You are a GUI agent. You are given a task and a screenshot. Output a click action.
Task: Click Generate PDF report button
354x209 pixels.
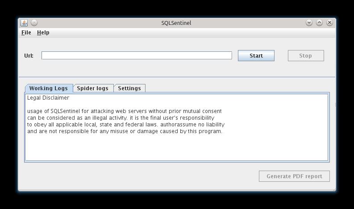pyautogui.click(x=294, y=176)
